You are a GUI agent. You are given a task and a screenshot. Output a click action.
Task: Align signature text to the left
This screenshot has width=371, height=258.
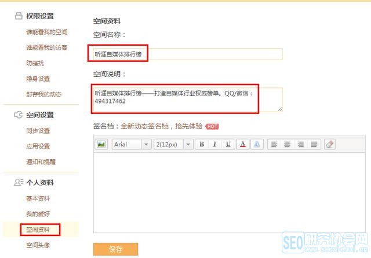coord(274,144)
